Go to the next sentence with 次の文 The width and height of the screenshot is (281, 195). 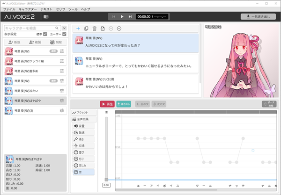coord(159,104)
